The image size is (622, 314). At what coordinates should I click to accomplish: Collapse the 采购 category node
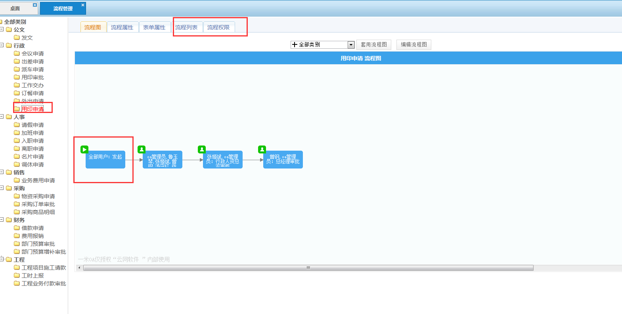pos(2,188)
